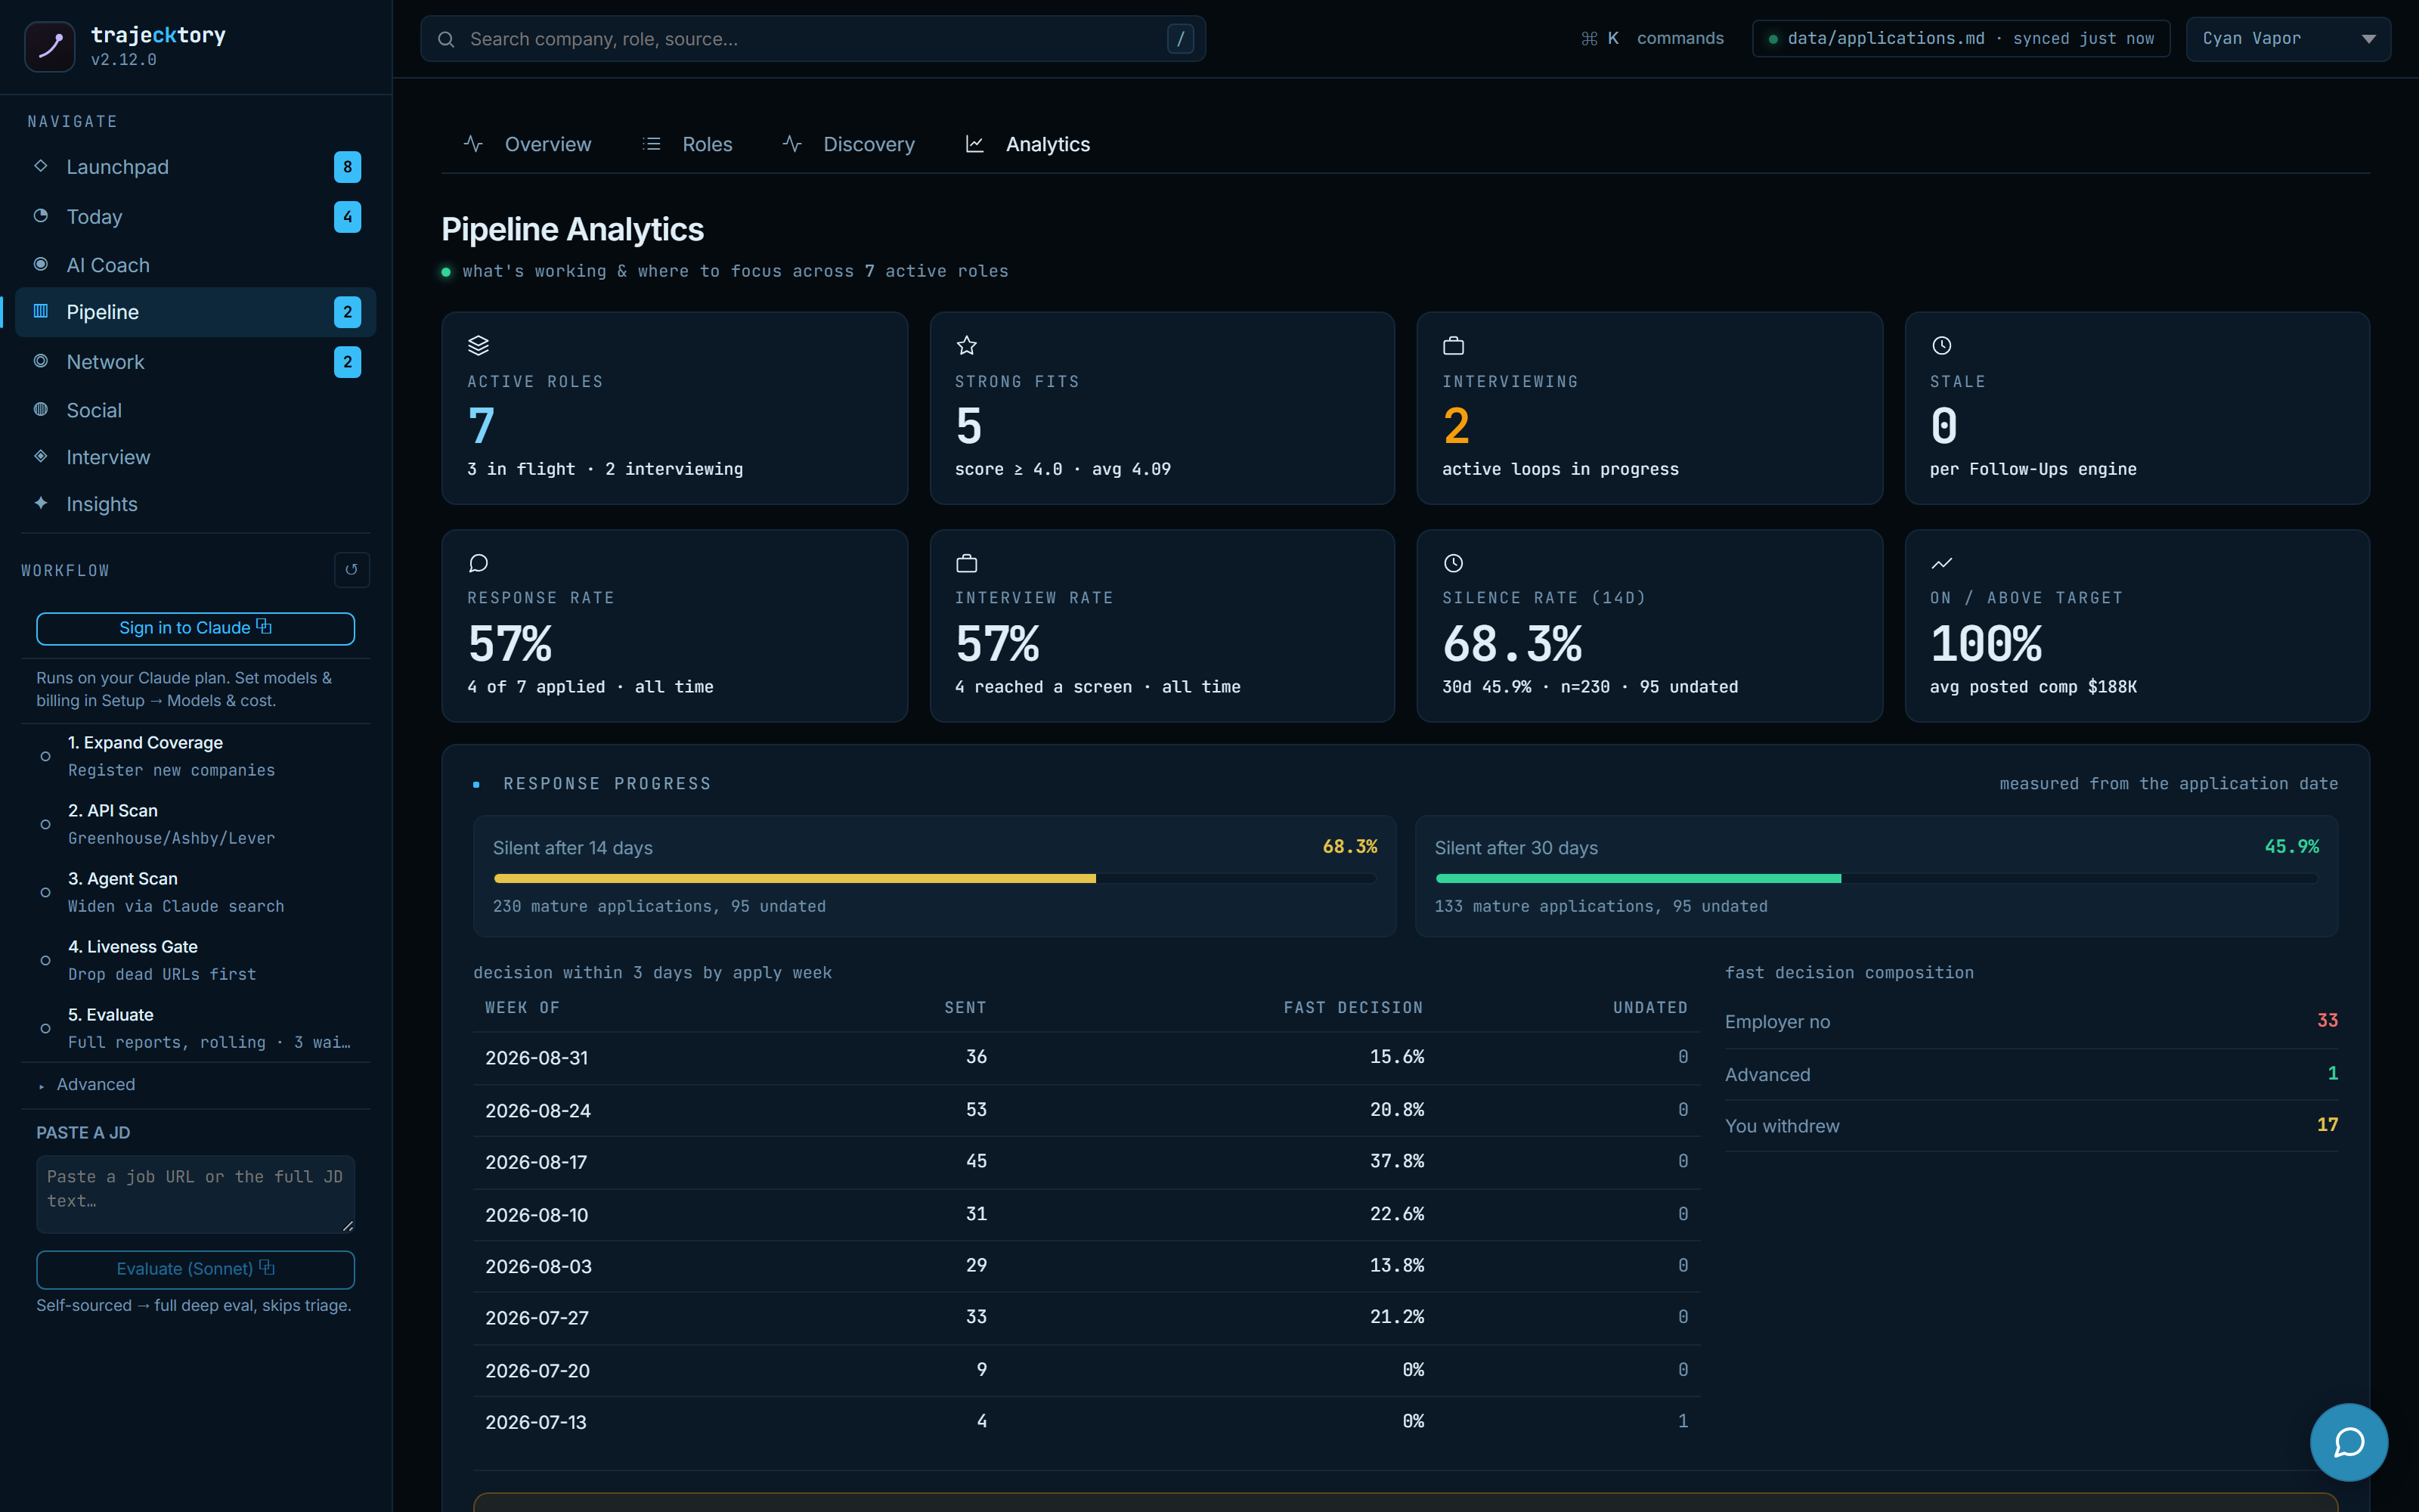Screen dimensions: 2419x1512
Task: Switch to the Roles tab
Action: (x=686, y=144)
